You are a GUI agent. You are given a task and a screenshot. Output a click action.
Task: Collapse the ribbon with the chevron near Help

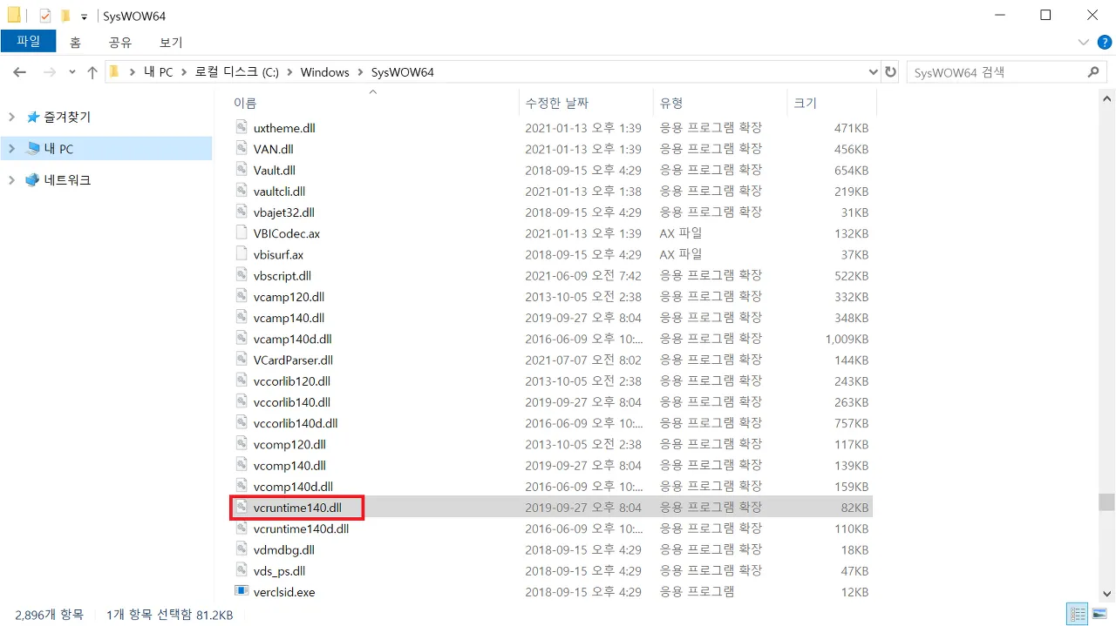point(1083,42)
